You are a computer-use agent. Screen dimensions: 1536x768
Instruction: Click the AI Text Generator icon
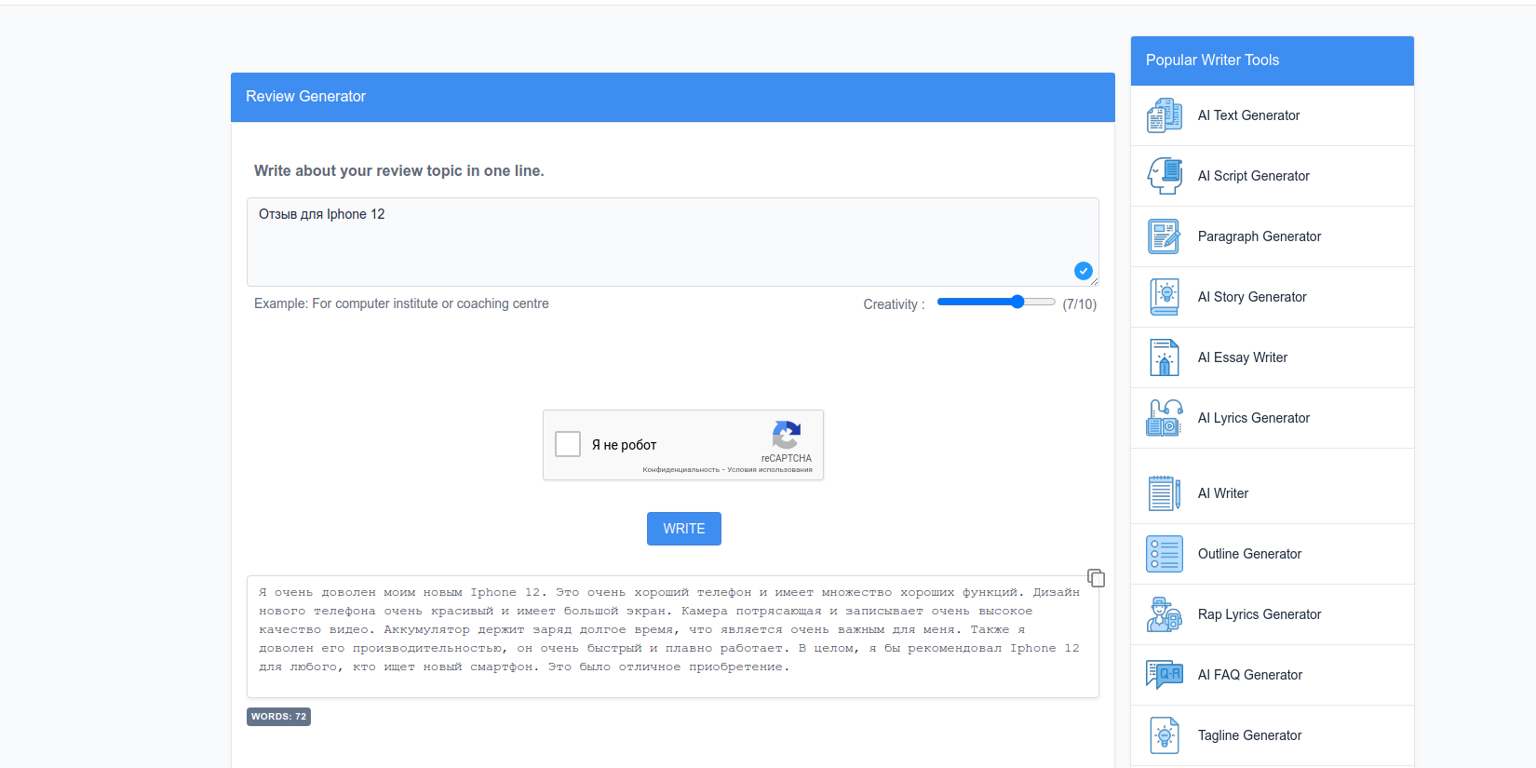pyautogui.click(x=1164, y=115)
